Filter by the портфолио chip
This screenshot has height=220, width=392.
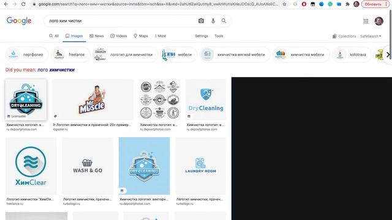[26, 54]
